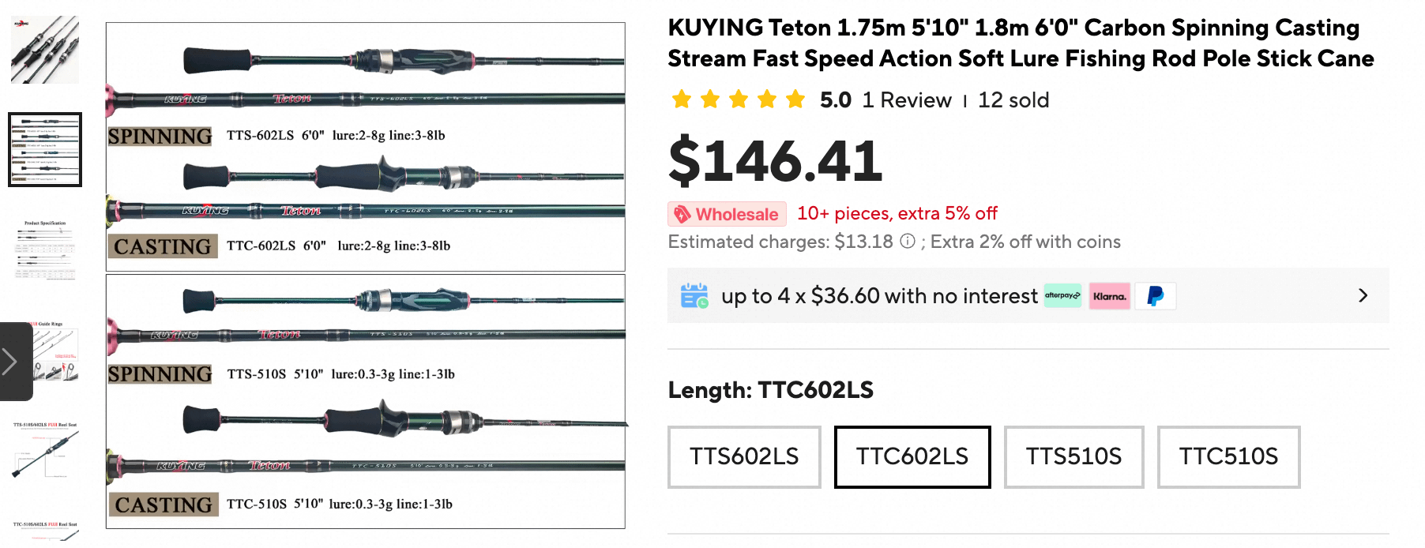1425x548 pixels.
Task: Click the product title text
Action: (x=1021, y=43)
